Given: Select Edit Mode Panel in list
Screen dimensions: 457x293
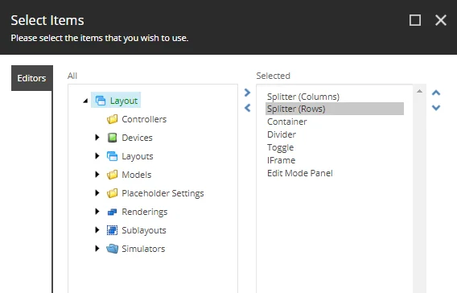Looking at the screenshot, I should (x=299, y=173).
